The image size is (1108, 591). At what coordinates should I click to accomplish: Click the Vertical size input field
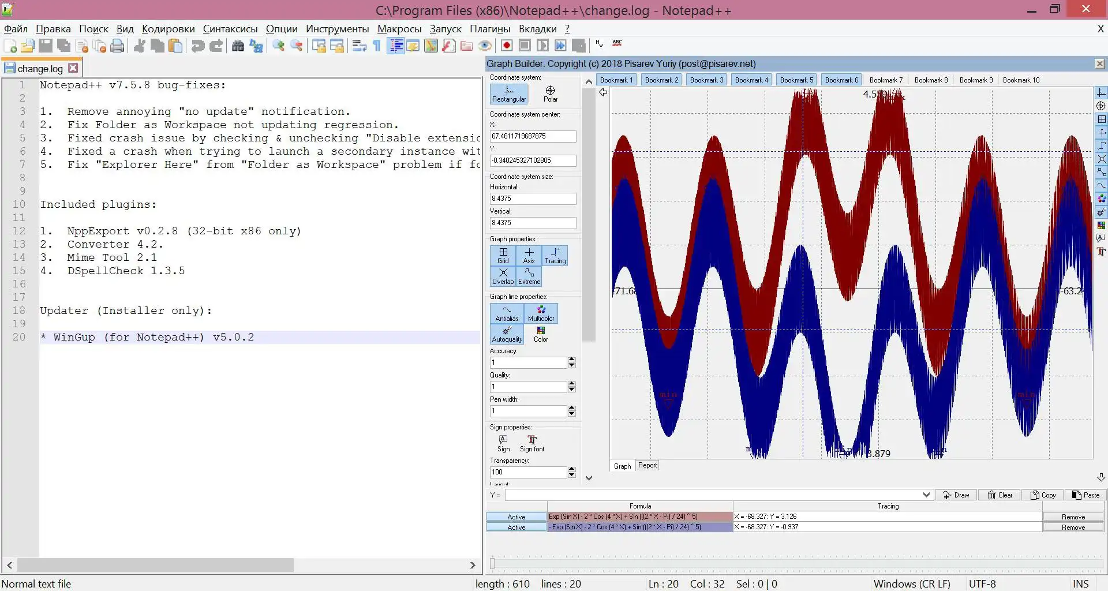point(533,223)
